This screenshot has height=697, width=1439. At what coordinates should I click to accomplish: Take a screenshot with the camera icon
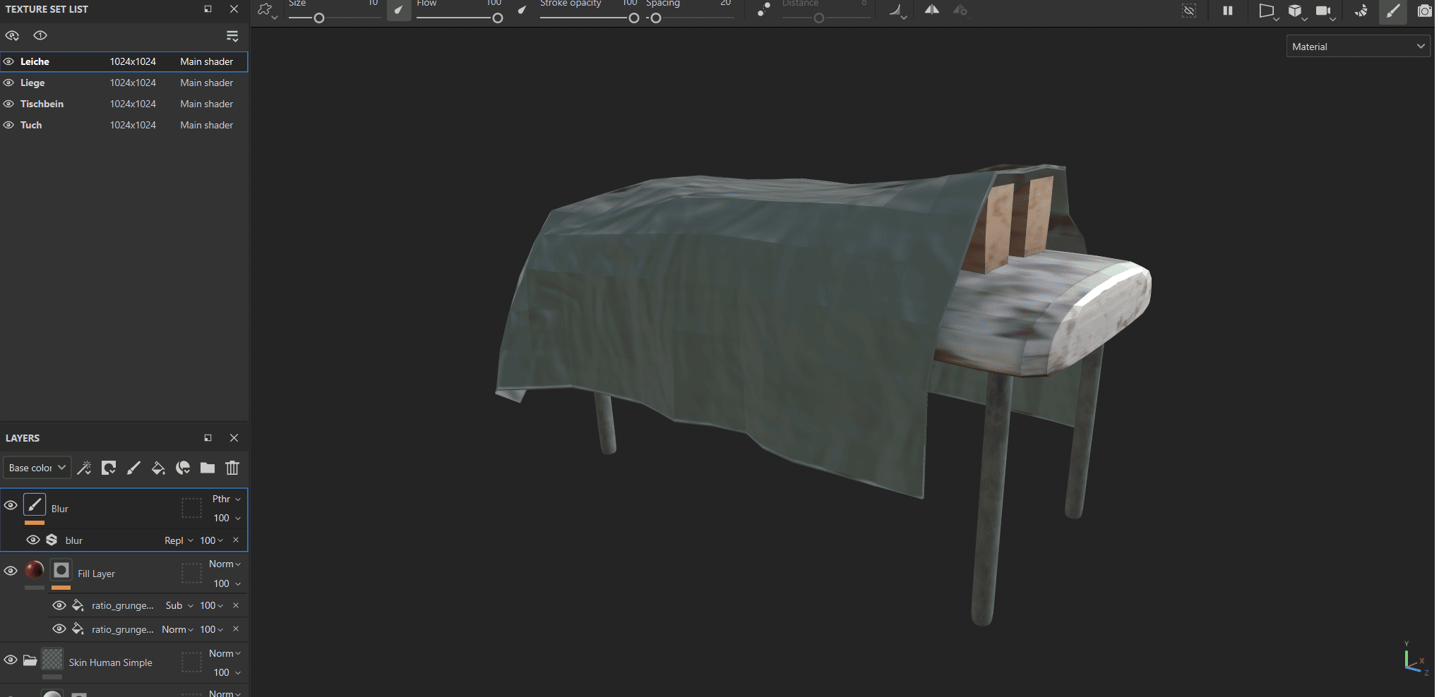coord(1424,11)
